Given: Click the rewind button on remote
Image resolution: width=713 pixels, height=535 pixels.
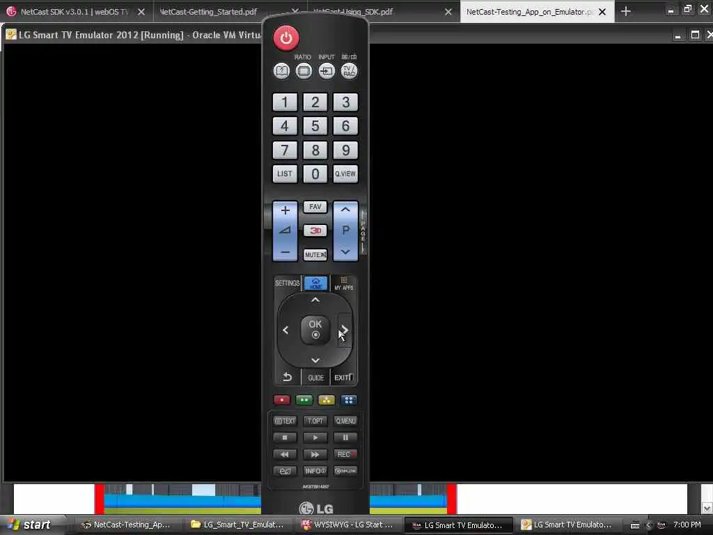Looking at the screenshot, I should coord(285,454).
